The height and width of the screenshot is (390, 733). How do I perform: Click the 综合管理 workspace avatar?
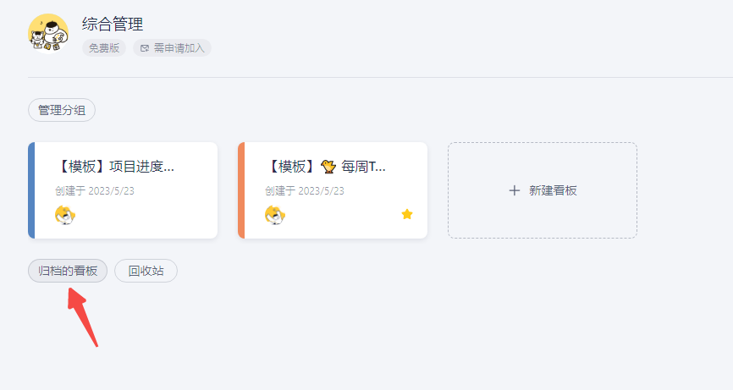[x=48, y=34]
